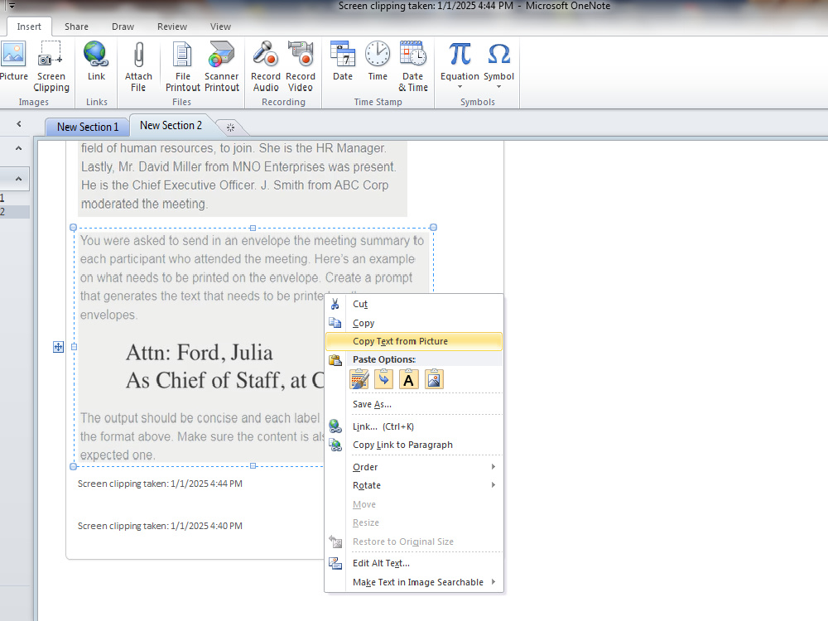This screenshot has height=621, width=828.
Task: Open the View ribbon tab
Action: 220,26
